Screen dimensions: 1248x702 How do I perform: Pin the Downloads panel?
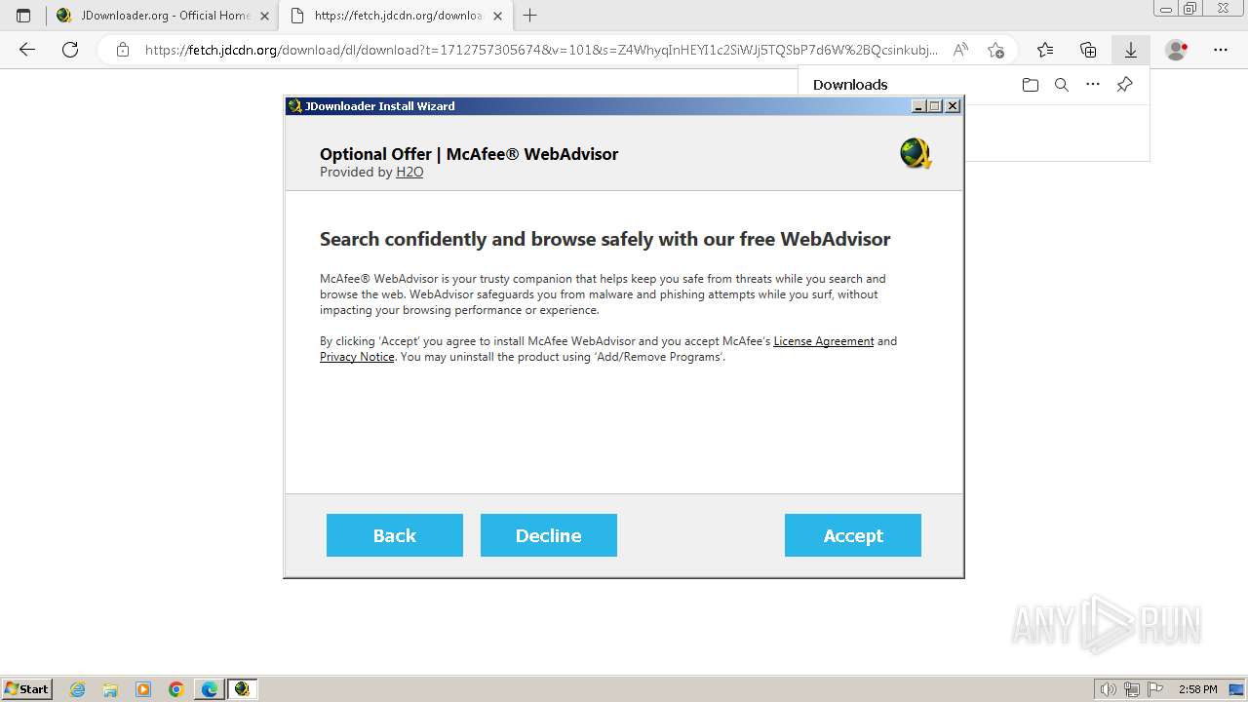[x=1124, y=85]
